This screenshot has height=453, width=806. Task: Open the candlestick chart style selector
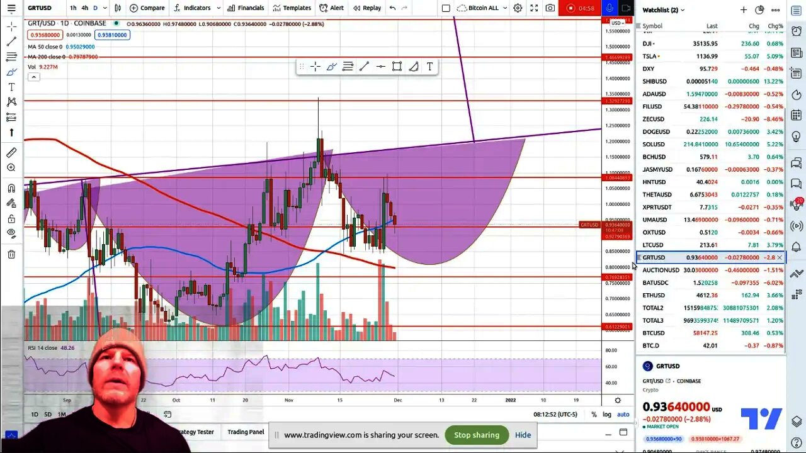point(118,8)
